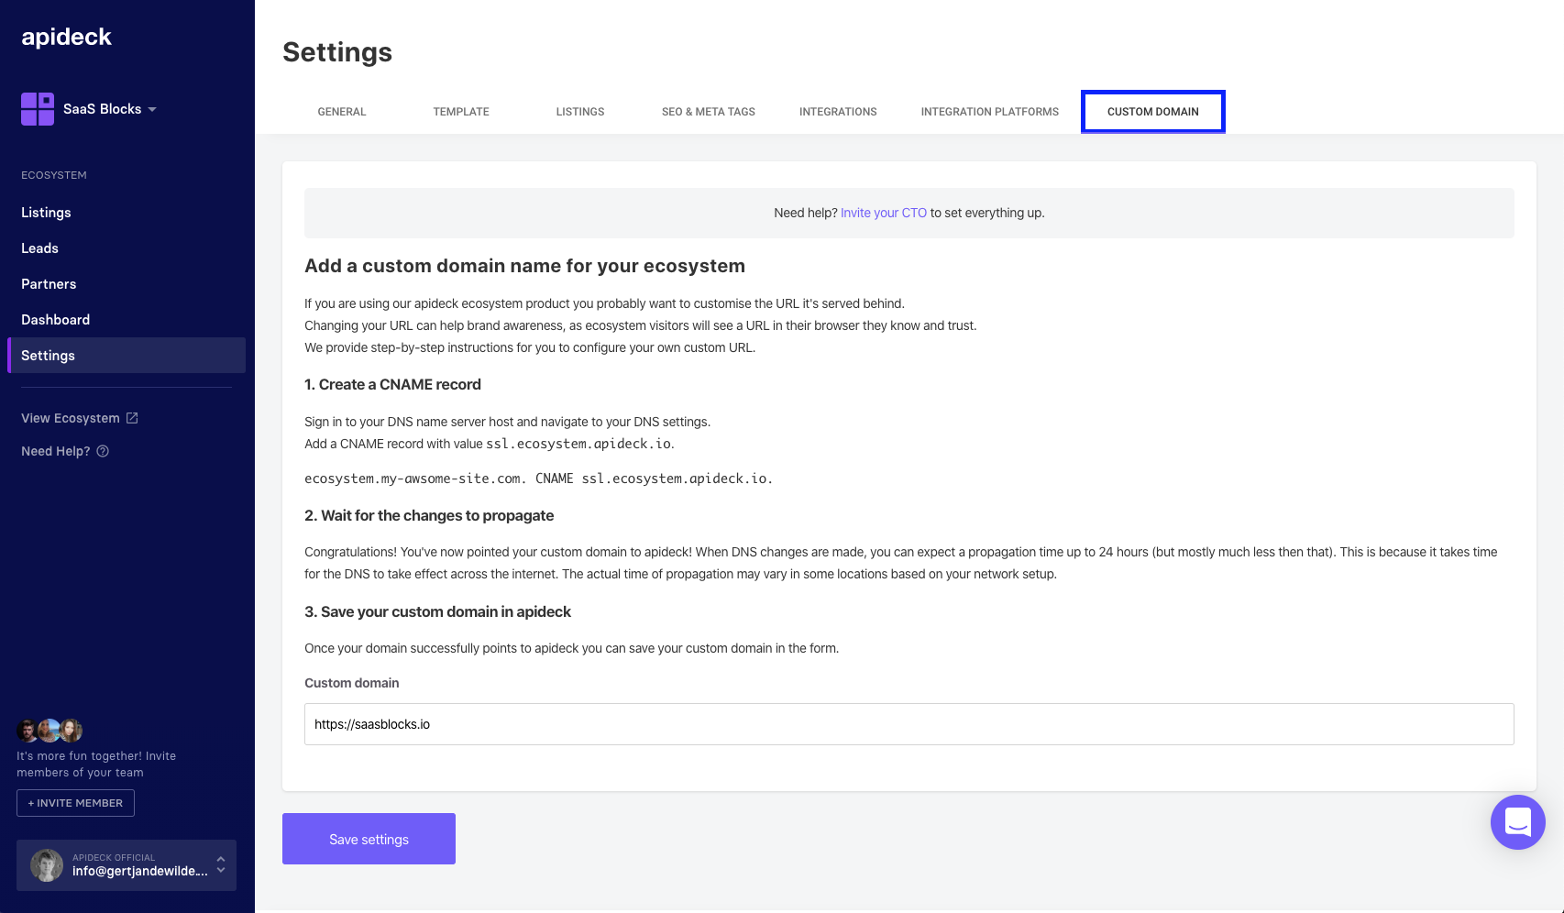Image resolution: width=1564 pixels, height=913 pixels.
Task: Click the Invite your CTO link
Action: click(x=884, y=213)
